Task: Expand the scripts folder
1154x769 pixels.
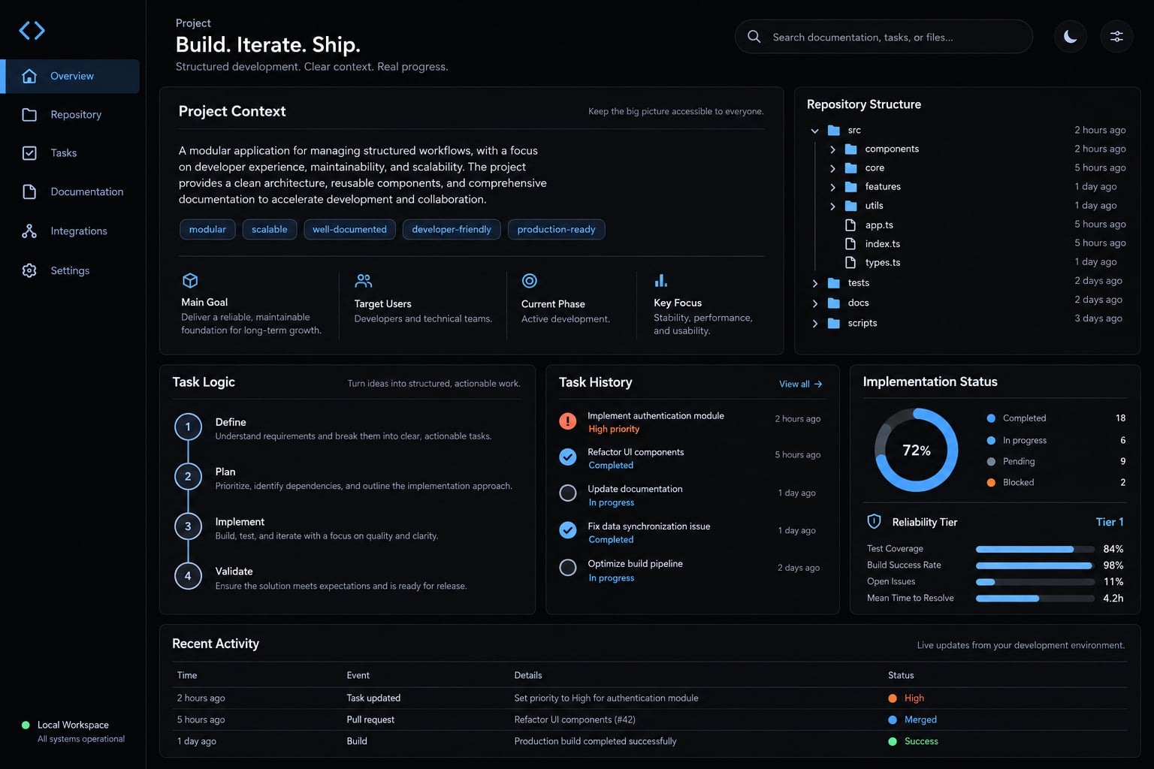Action: click(x=814, y=324)
